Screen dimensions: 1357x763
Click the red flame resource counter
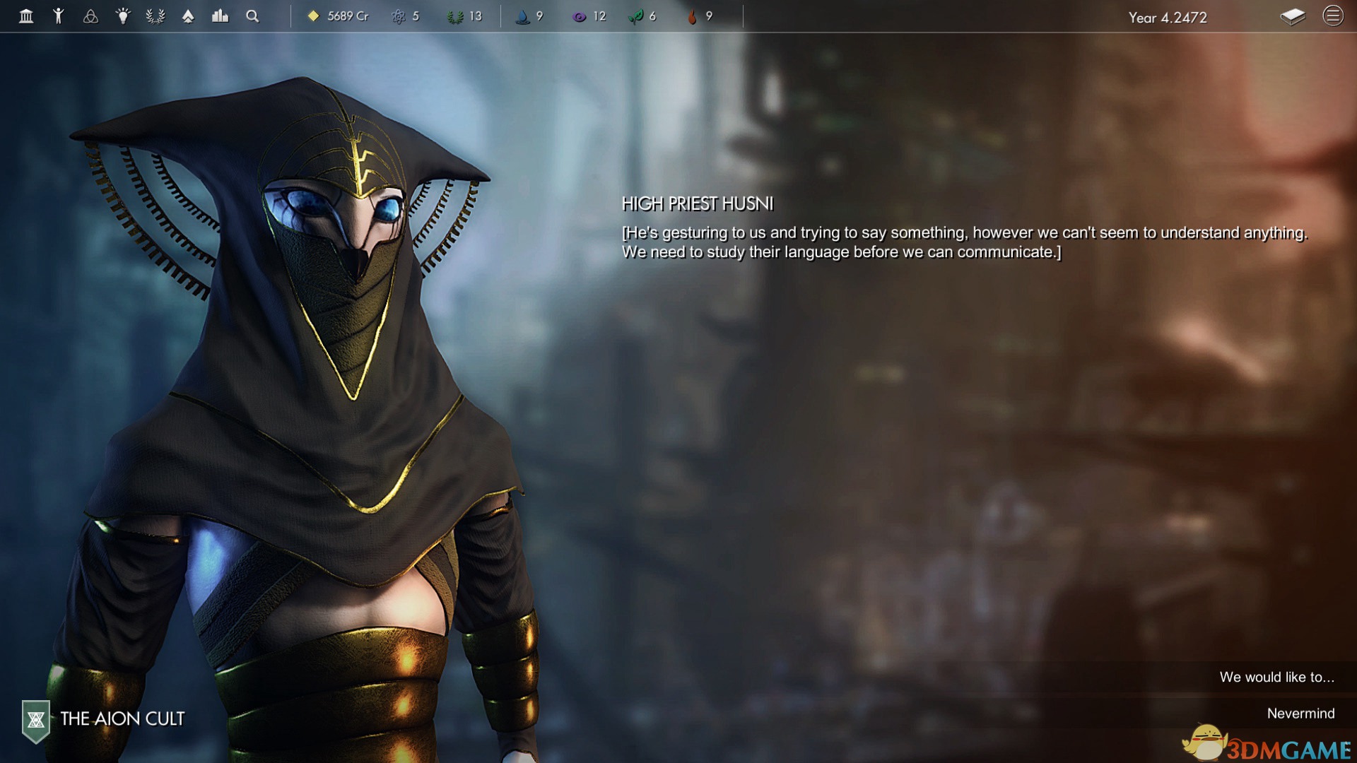click(699, 16)
